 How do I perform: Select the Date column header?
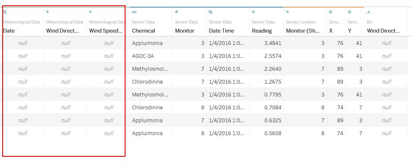(x=9, y=31)
